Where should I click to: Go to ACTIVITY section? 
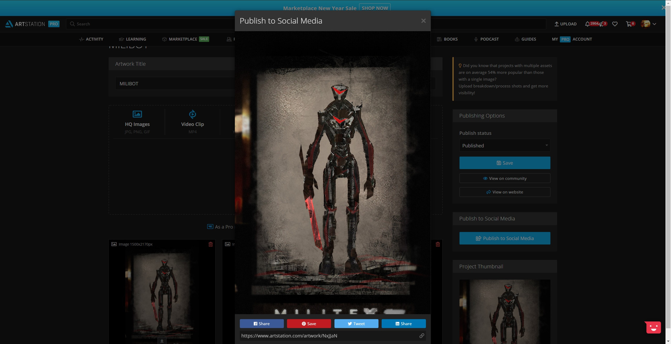[91, 39]
